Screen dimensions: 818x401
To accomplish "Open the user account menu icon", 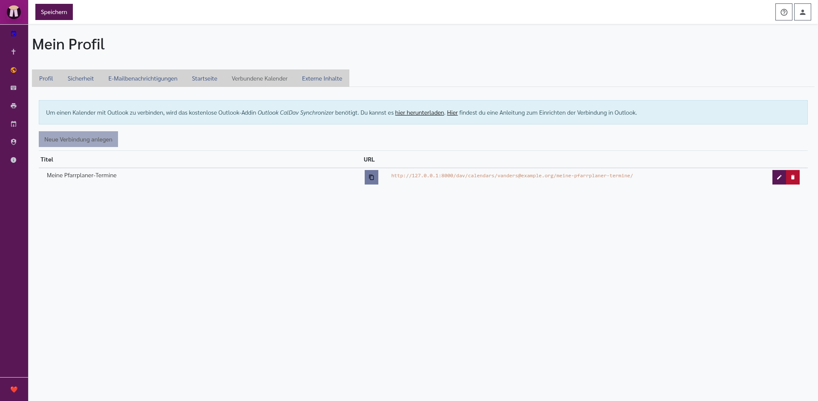I will (802, 12).
